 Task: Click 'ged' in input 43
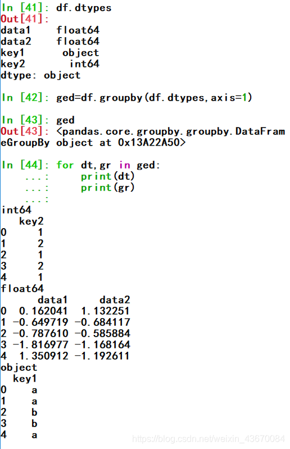point(65,120)
